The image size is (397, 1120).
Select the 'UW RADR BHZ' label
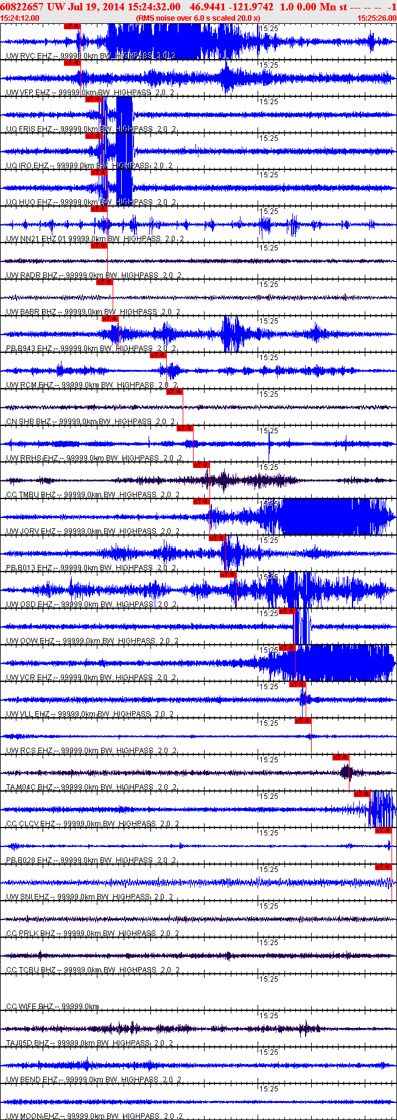(x=32, y=275)
